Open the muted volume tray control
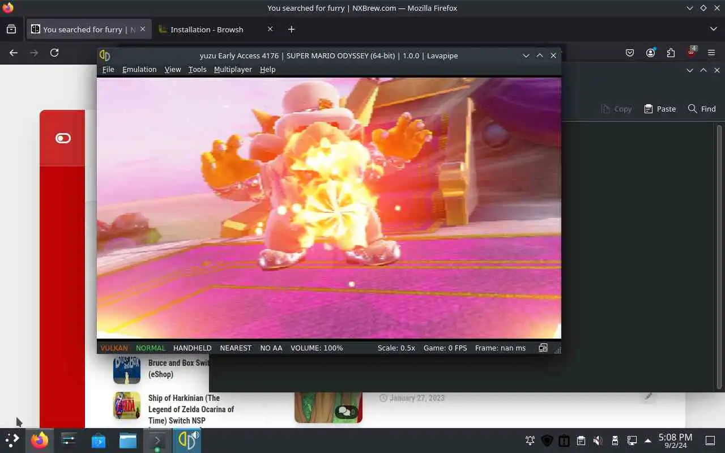 click(598, 441)
